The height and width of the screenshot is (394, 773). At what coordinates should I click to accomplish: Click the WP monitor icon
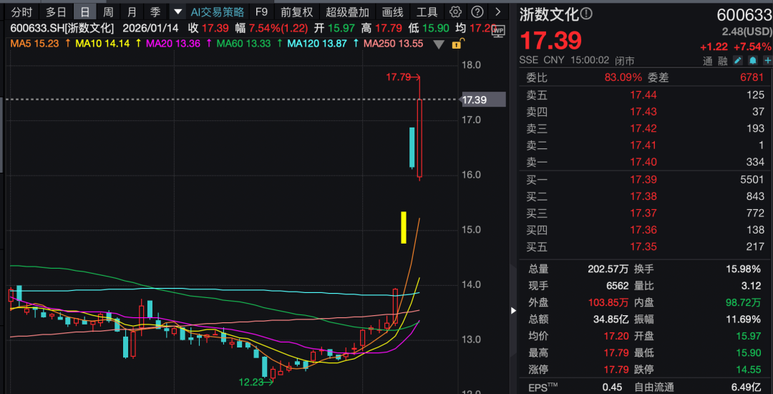point(498,31)
